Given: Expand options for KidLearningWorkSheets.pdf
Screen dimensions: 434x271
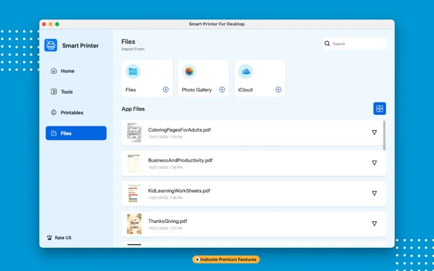Looking at the screenshot, I should pos(374,193).
